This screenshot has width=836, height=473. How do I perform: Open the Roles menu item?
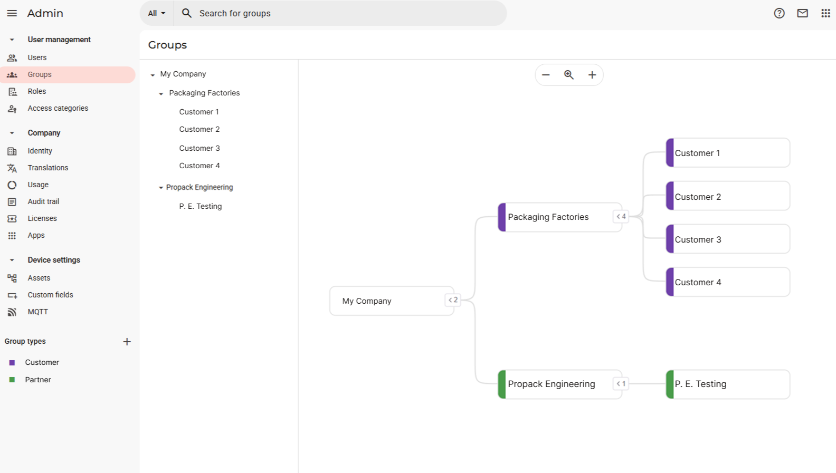point(37,91)
